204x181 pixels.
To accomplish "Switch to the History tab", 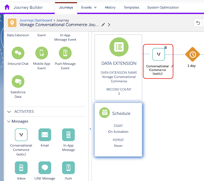I will pyautogui.click(x=110, y=8).
